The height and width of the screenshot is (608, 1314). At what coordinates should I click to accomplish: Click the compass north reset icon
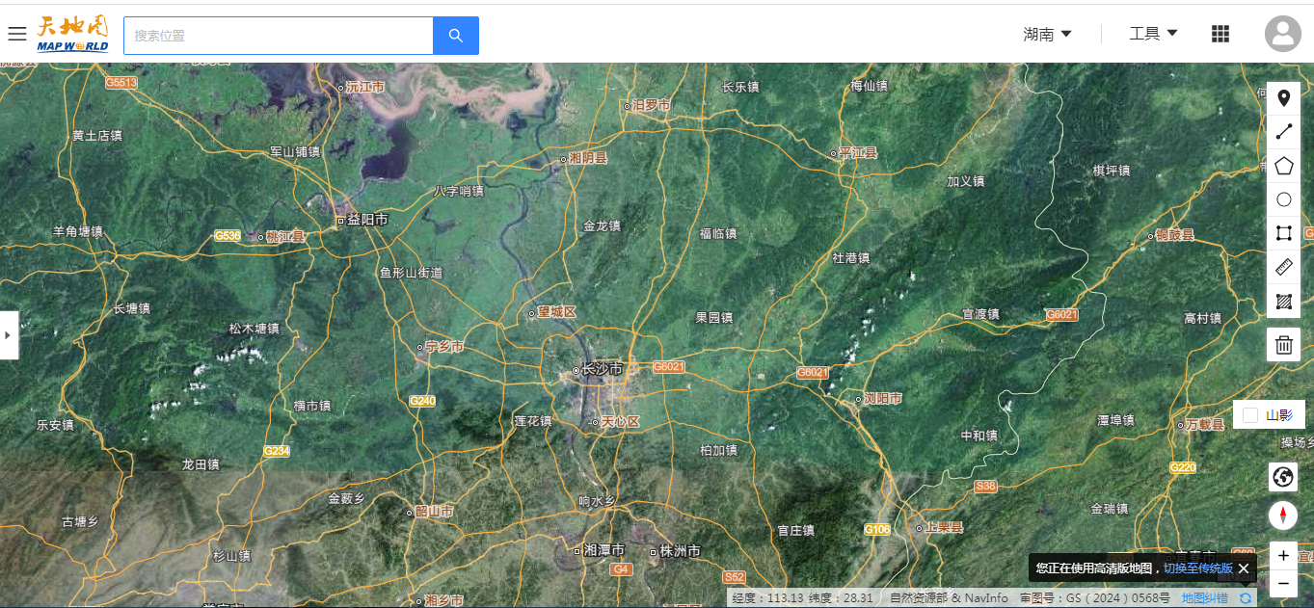point(1283,515)
